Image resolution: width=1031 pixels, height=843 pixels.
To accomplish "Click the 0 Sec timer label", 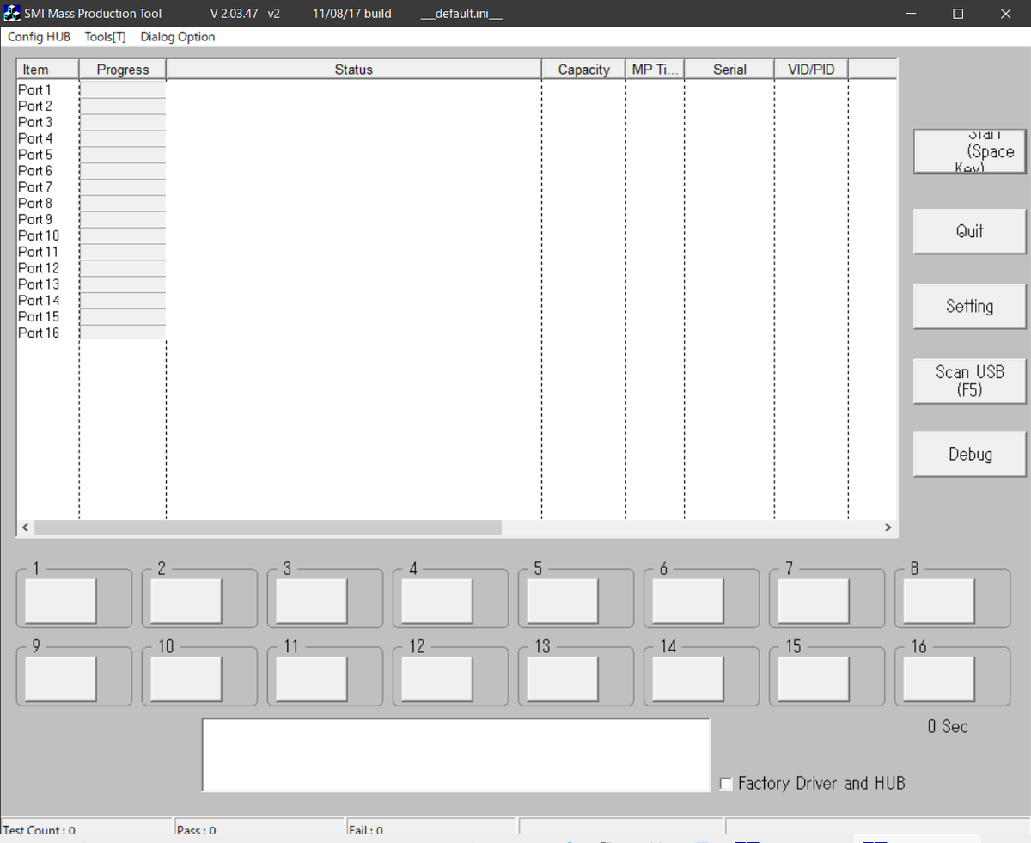I will [x=948, y=726].
